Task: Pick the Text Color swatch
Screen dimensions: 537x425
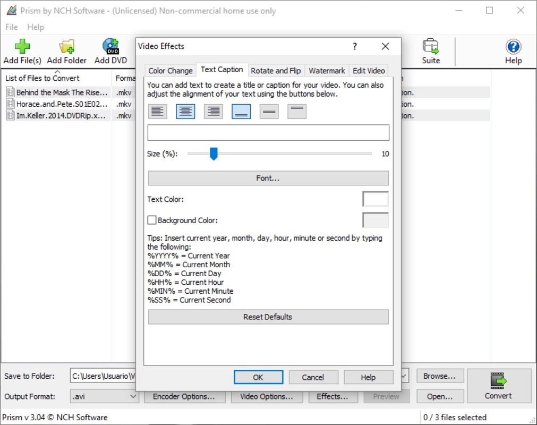Action: (x=376, y=199)
